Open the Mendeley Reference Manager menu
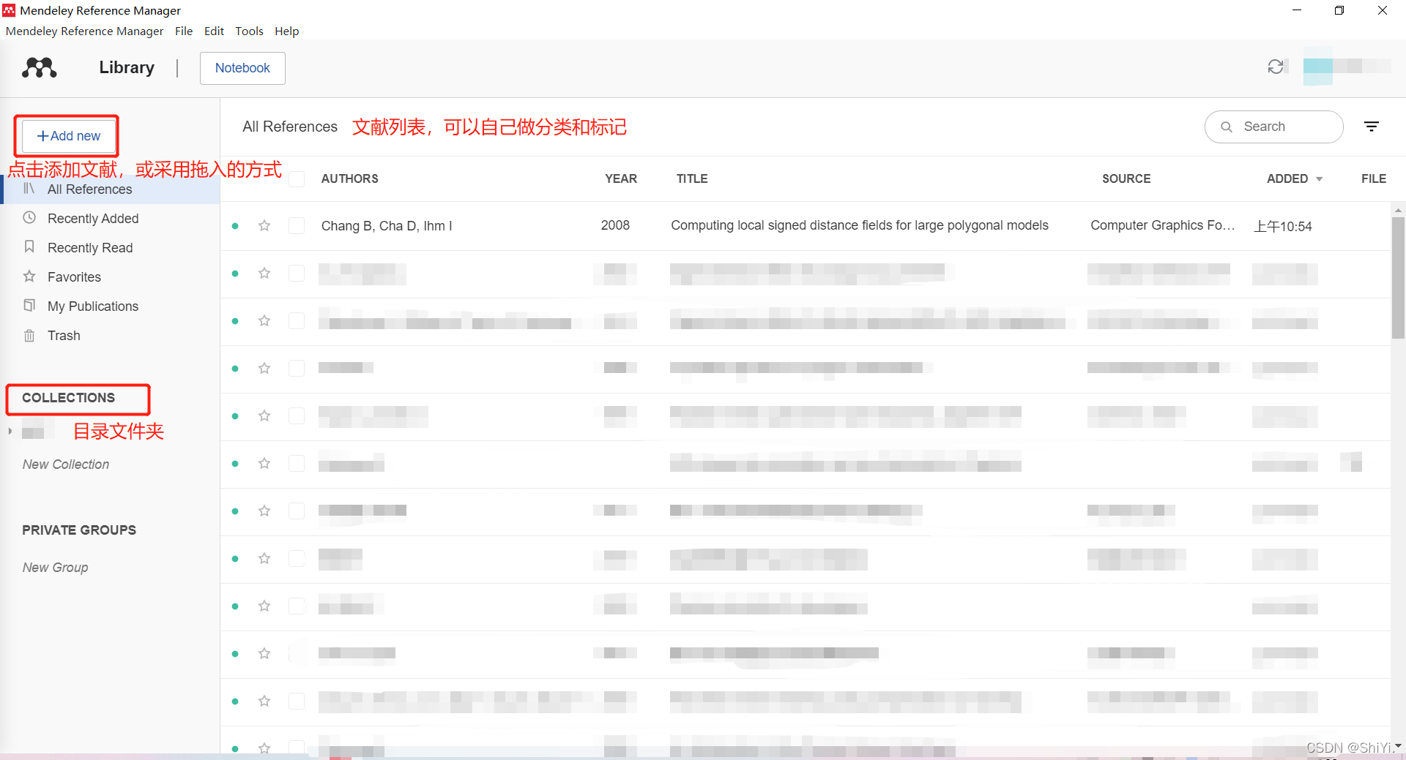This screenshot has width=1406, height=760. point(84,31)
